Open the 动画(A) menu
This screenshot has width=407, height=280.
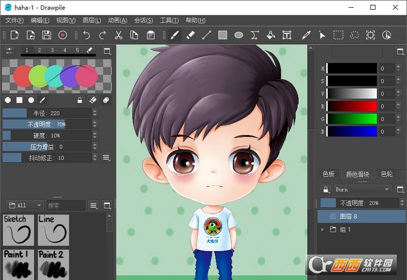point(118,20)
